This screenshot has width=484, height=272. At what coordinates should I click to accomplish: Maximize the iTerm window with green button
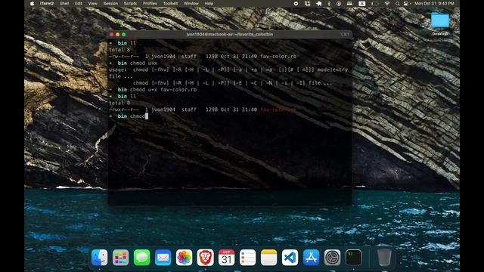[x=123, y=35]
